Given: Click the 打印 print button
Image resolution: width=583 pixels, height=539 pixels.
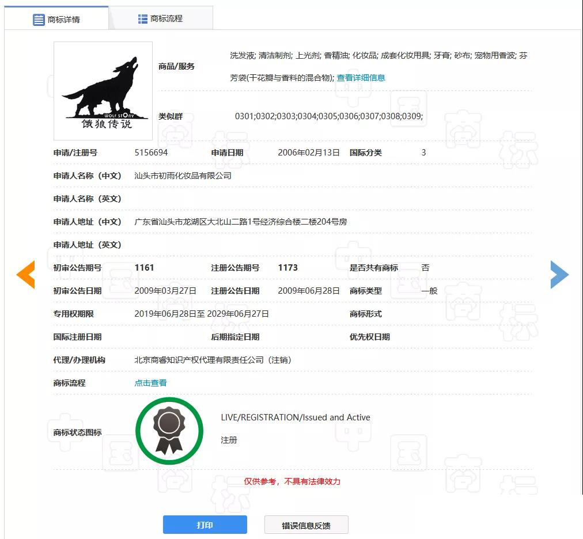Looking at the screenshot, I should point(205,525).
